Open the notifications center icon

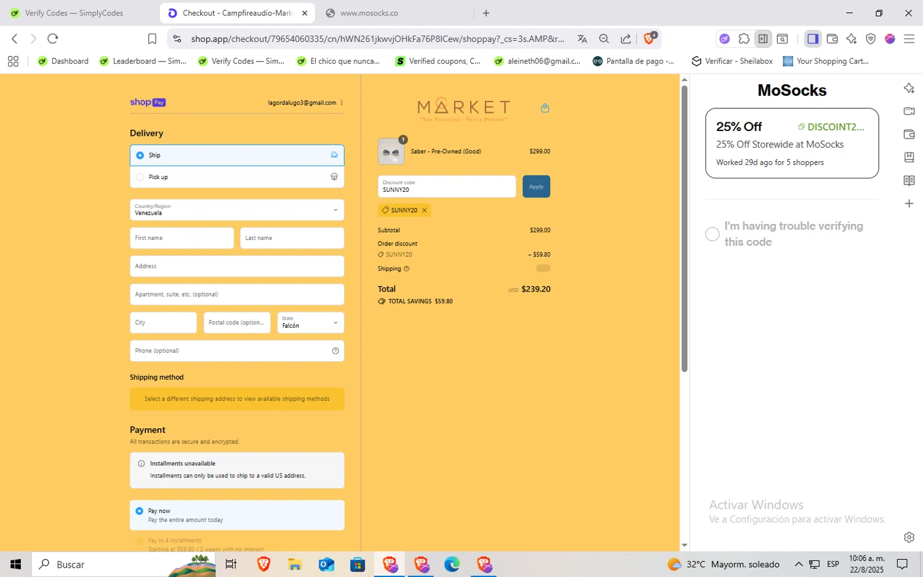click(x=902, y=564)
